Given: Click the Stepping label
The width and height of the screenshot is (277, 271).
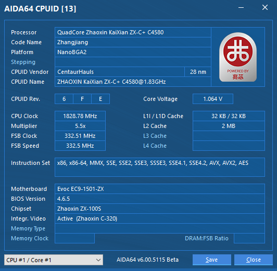Looking at the screenshot, I should (23, 62).
